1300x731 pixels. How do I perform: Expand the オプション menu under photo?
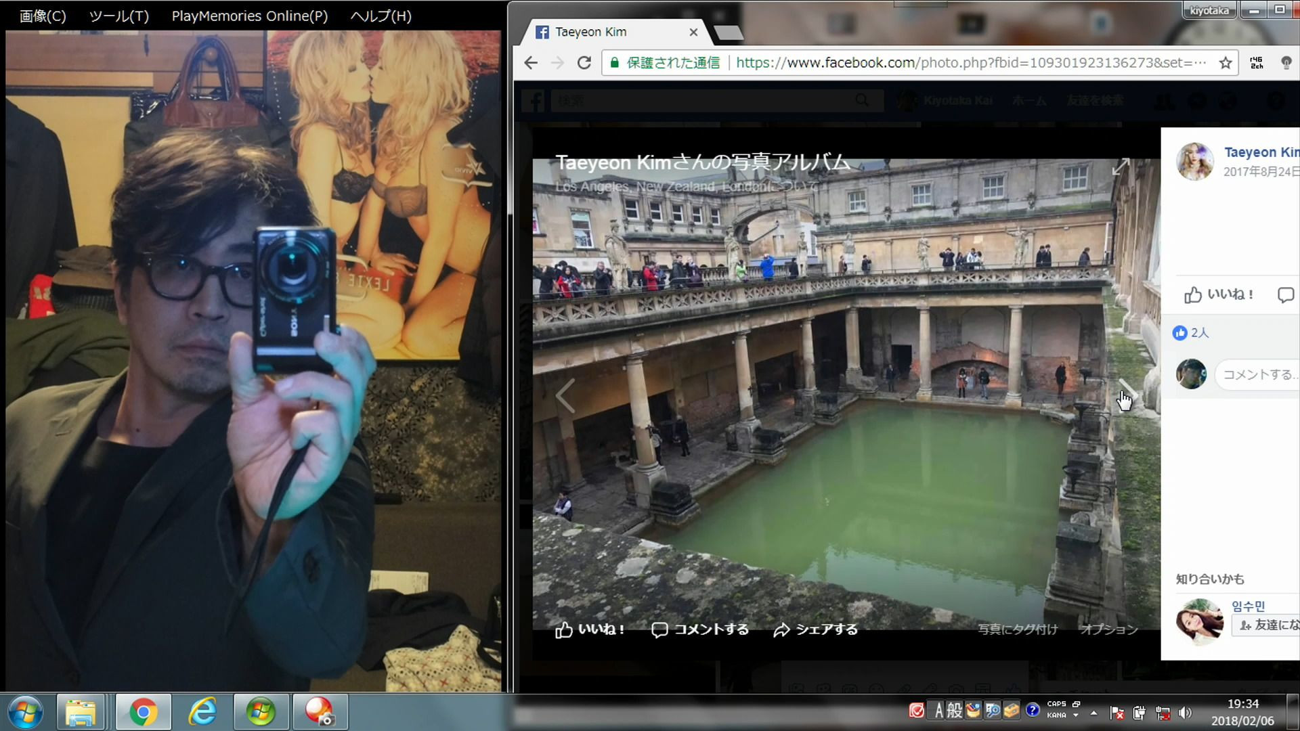pyautogui.click(x=1108, y=629)
